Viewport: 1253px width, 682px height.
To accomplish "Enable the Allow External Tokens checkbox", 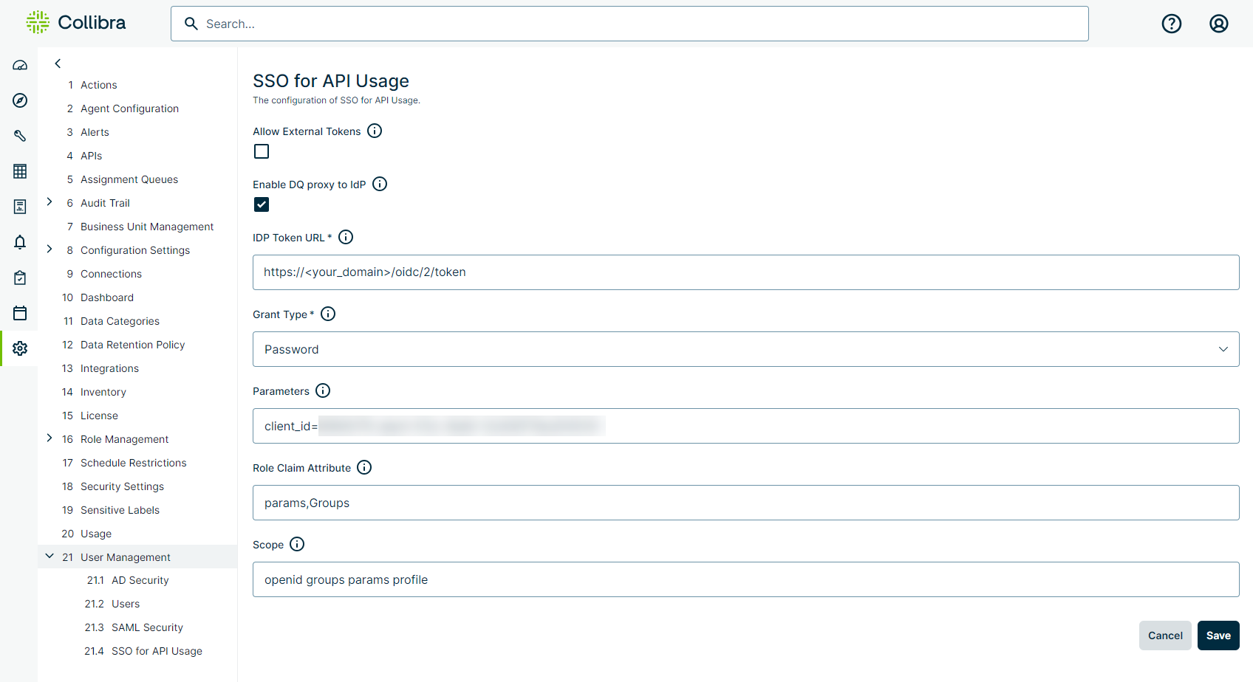I will [x=261, y=151].
